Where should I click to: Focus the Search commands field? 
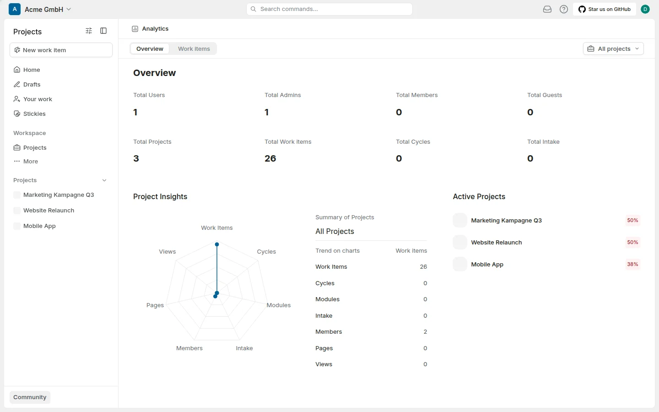click(x=329, y=9)
